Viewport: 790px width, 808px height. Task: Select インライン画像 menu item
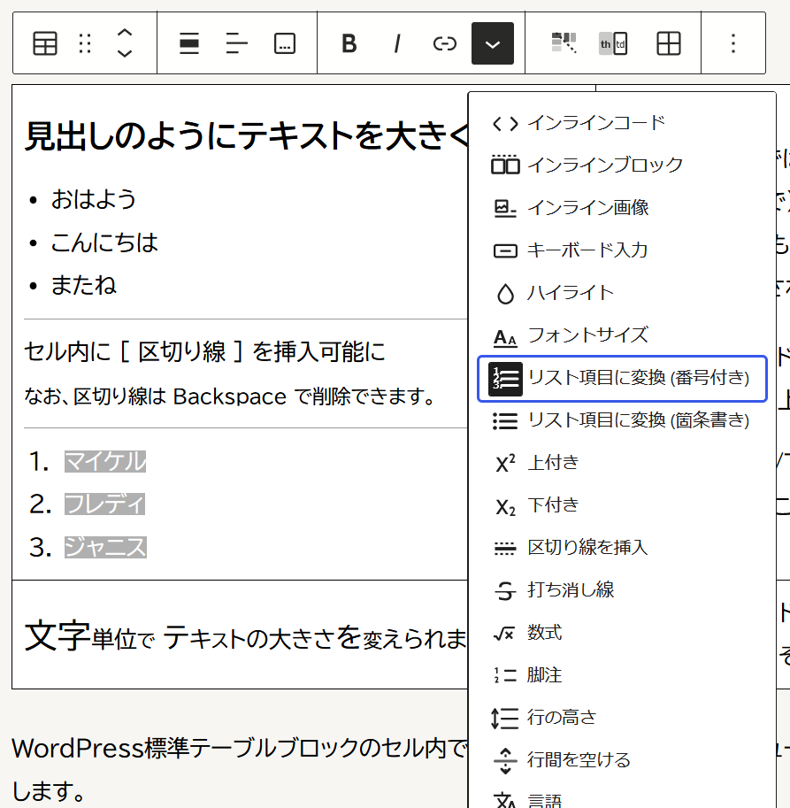click(622, 208)
